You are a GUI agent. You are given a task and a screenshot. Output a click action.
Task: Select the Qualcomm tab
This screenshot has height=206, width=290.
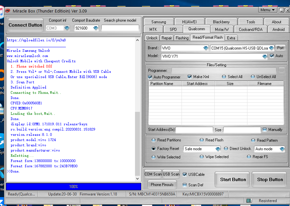pos(197,29)
